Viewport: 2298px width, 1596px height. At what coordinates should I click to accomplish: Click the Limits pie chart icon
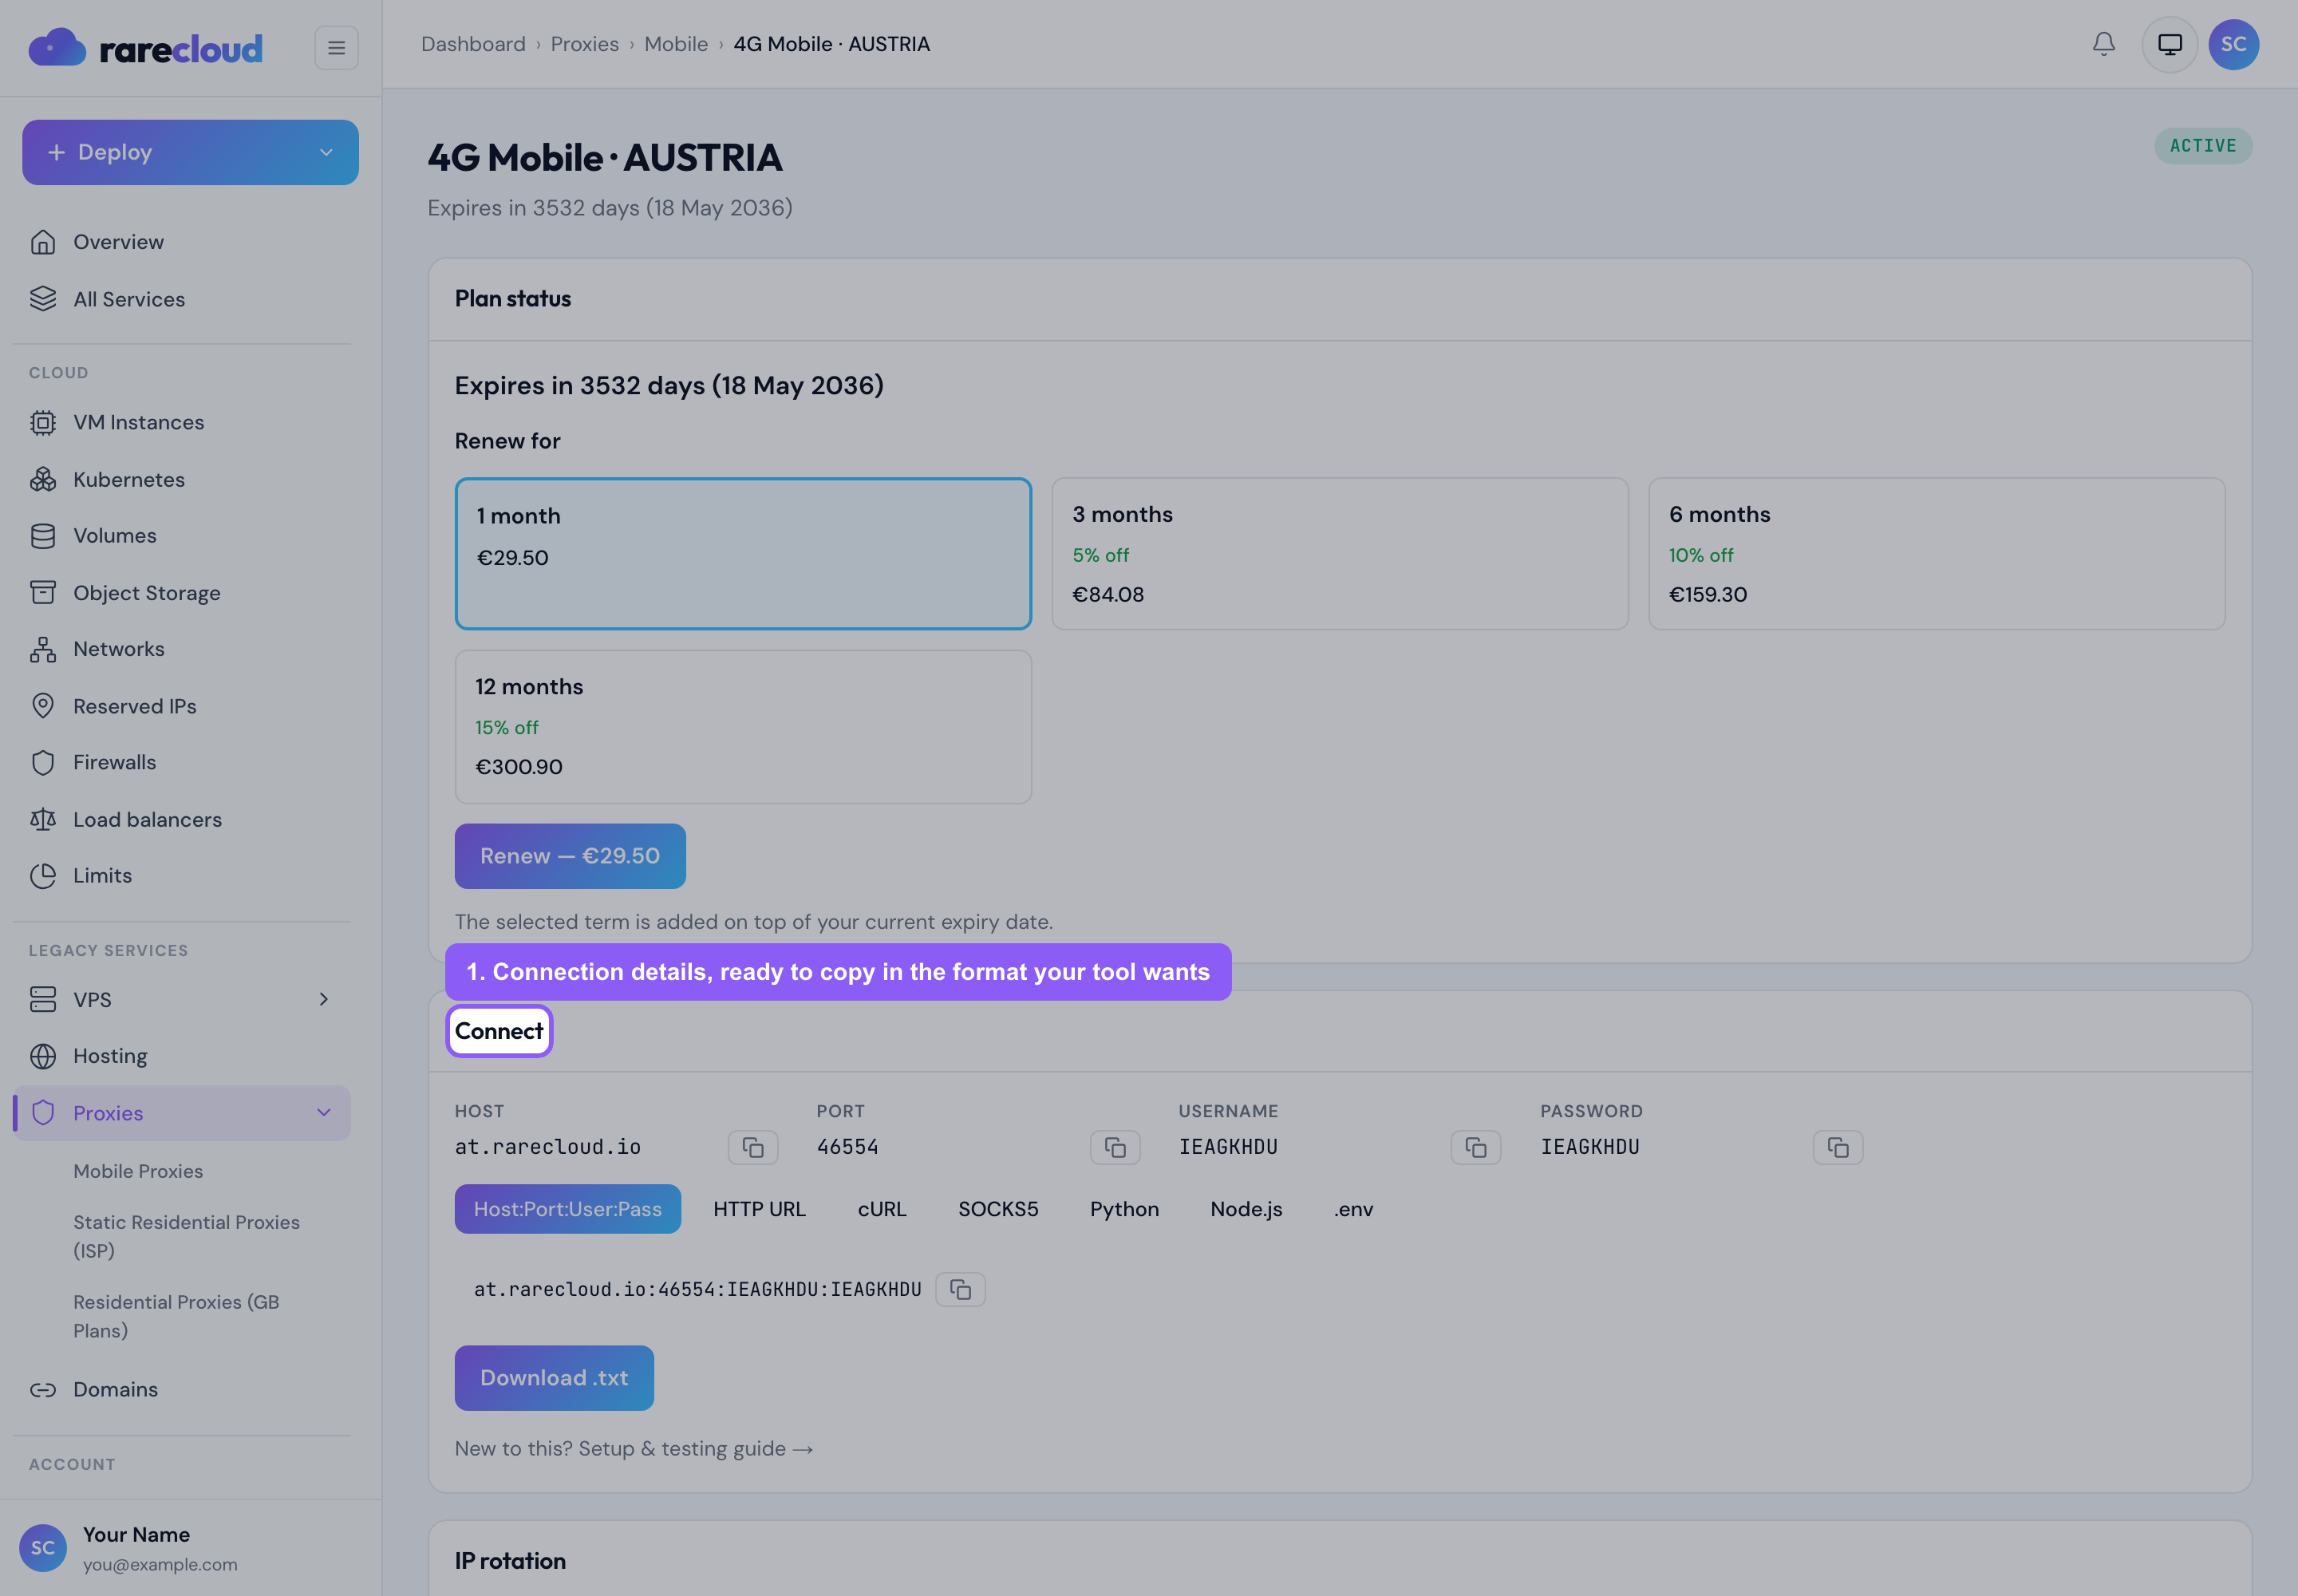click(43, 876)
